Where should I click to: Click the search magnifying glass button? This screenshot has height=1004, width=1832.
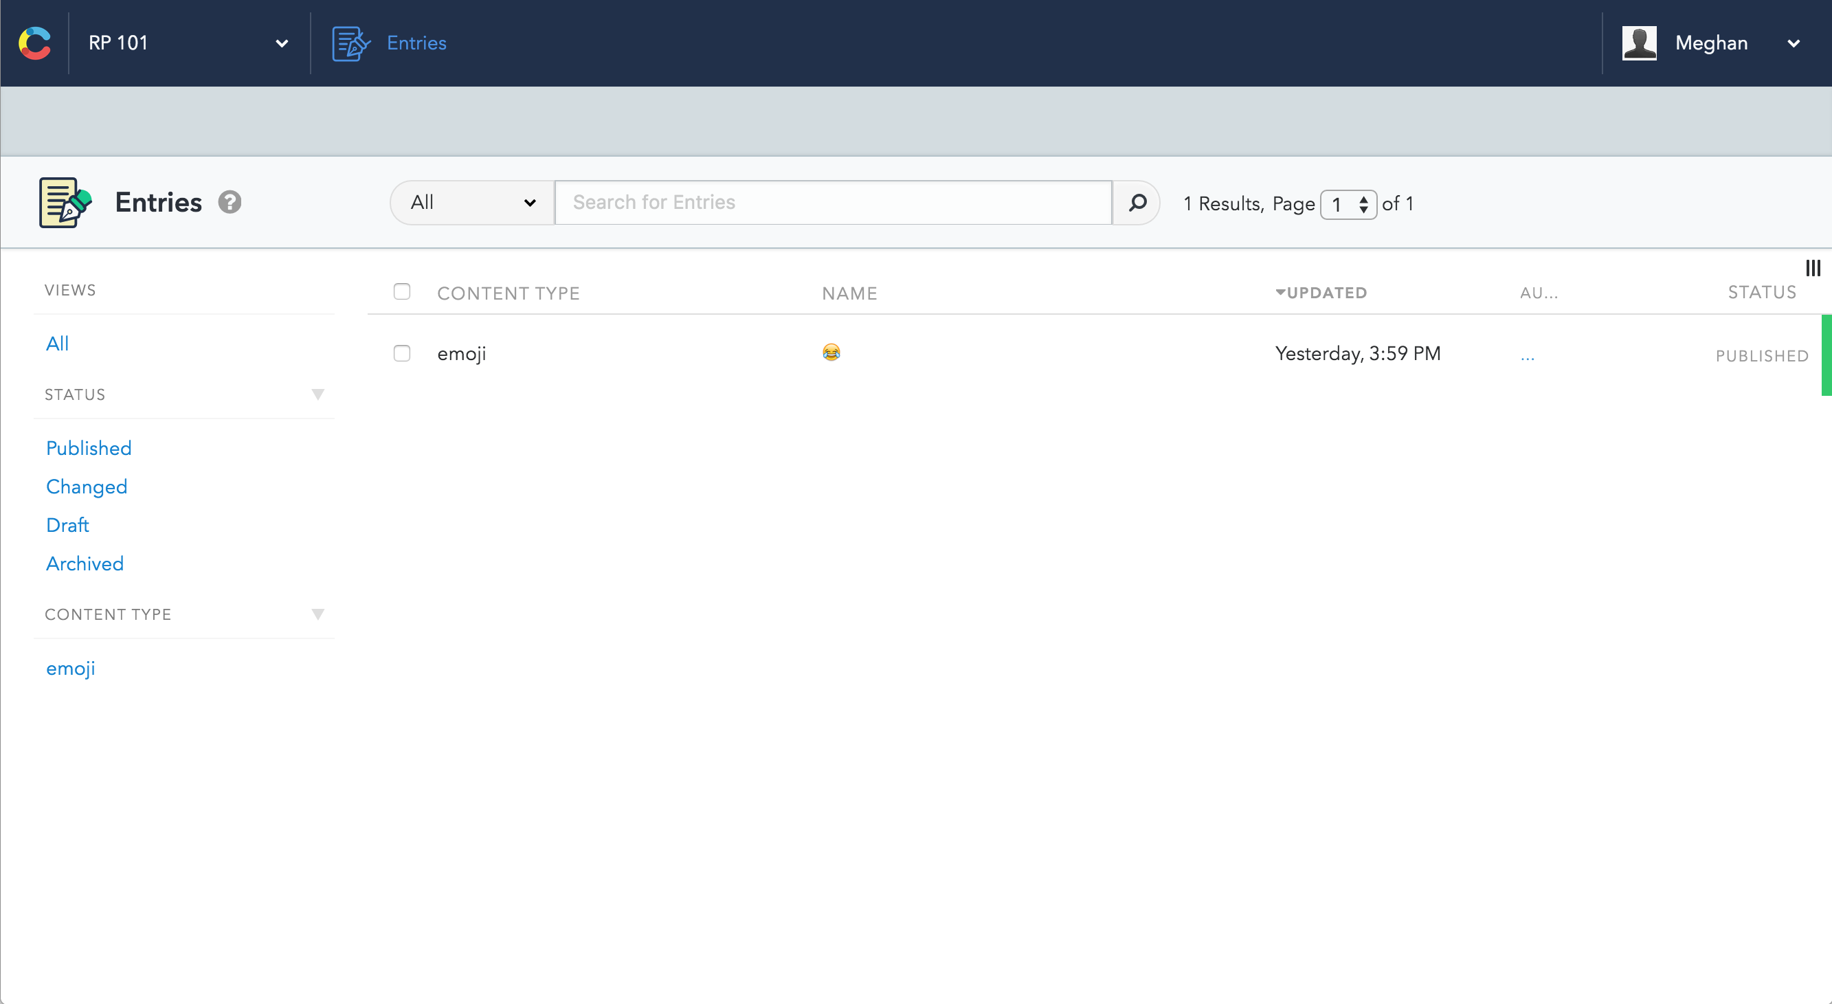click(1137, 203)
